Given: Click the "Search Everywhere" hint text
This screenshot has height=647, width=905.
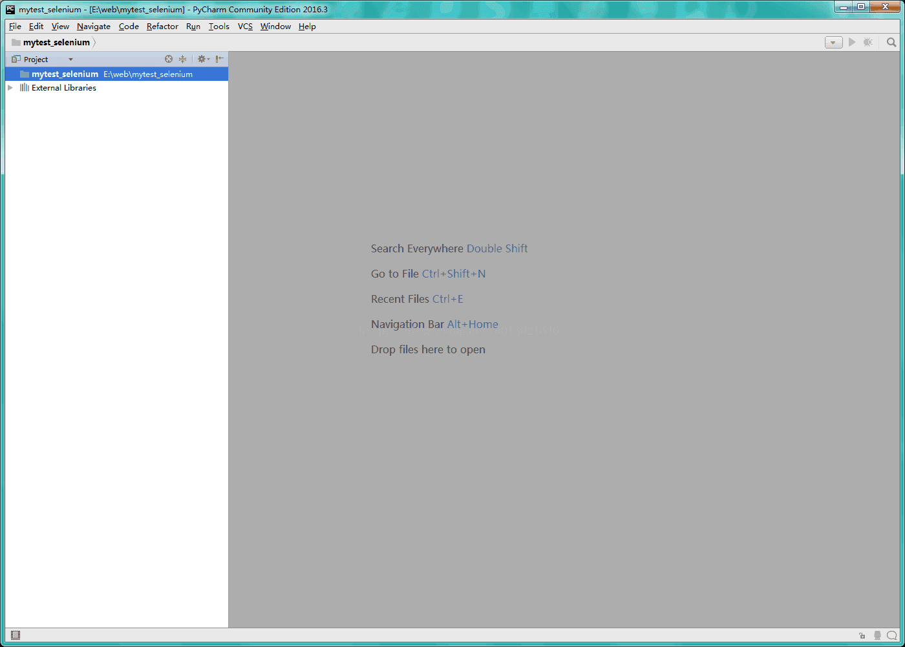Looking at the screenshot, I should pyautogui.click(x=417, y=248).
